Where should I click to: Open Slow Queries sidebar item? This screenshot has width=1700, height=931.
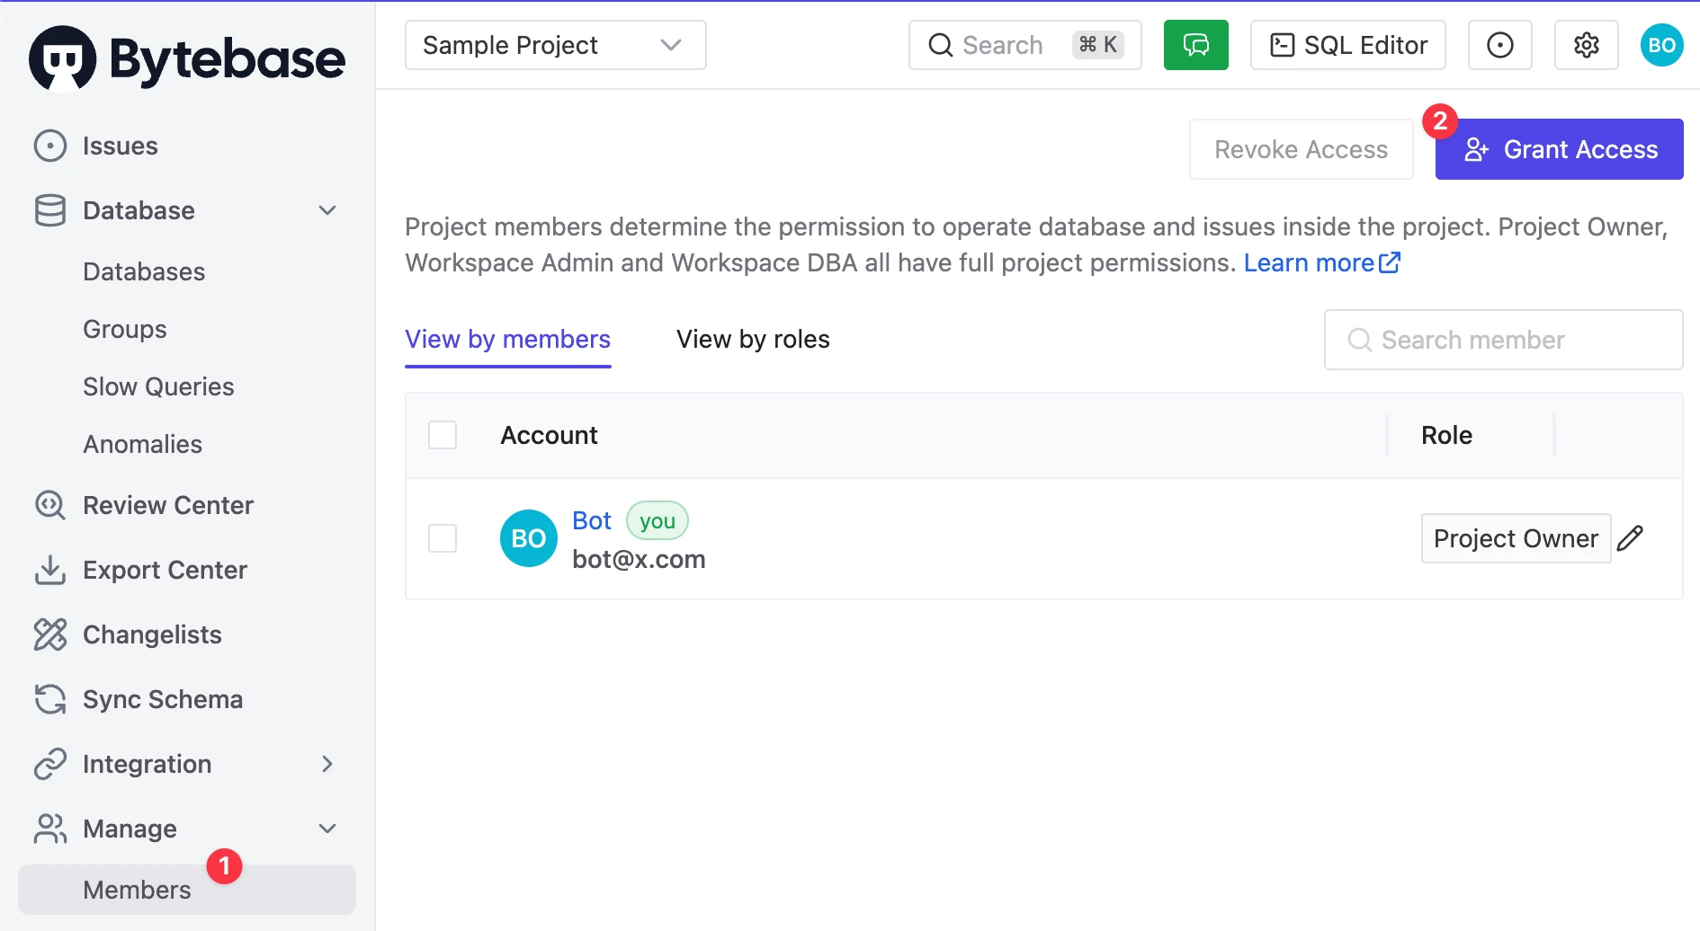click(x=158, y=386)
